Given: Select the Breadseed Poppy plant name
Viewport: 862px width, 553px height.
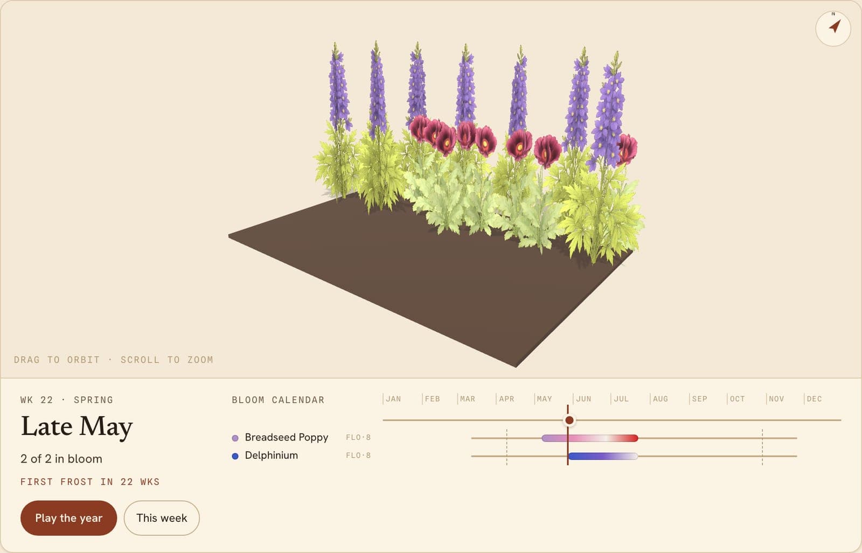Looking at the screenshot, I should tap(286, 437).
